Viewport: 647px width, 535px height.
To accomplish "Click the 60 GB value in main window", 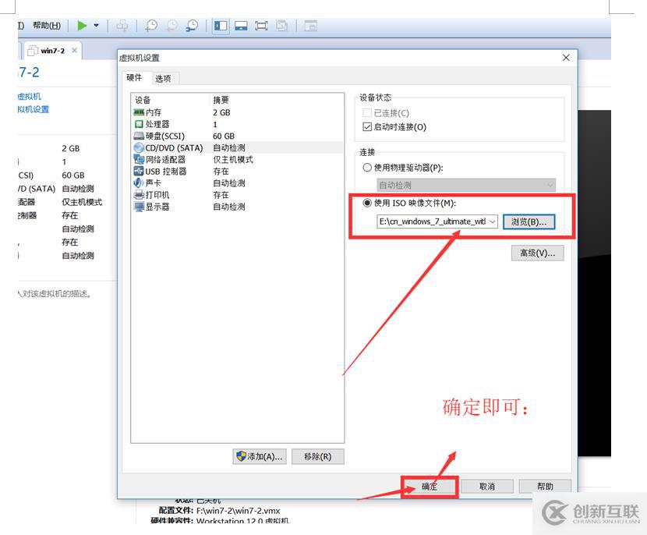I will tap(73, 175).
